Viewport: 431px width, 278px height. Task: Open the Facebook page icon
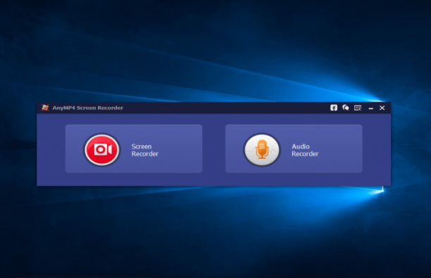click(x=334, y=108)
